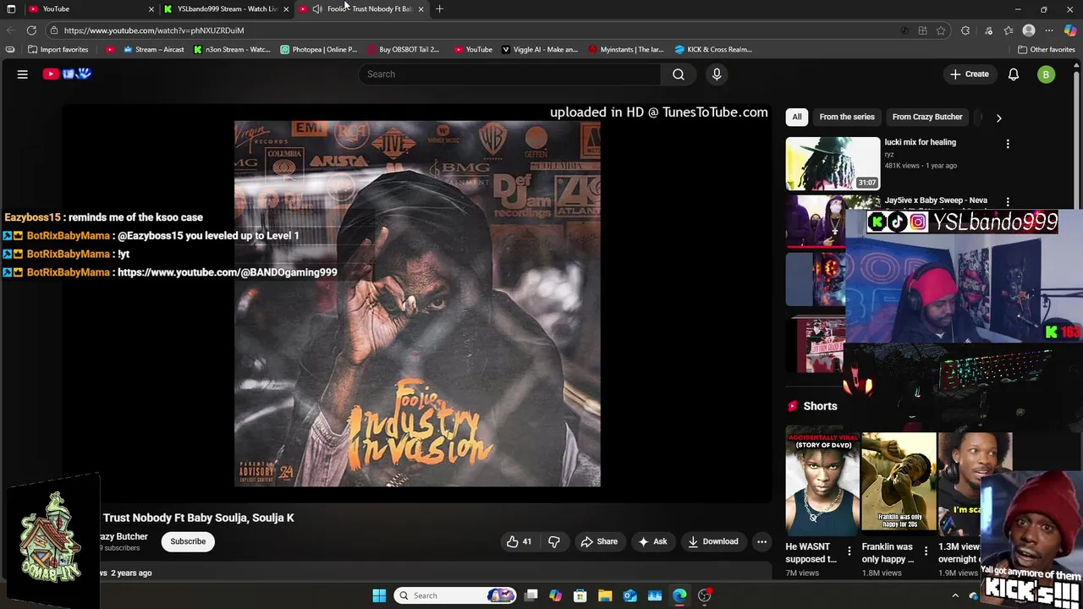
Task: Open the Viggle AI bookmark
Action: pyautogui.click(x=540, y=49)
